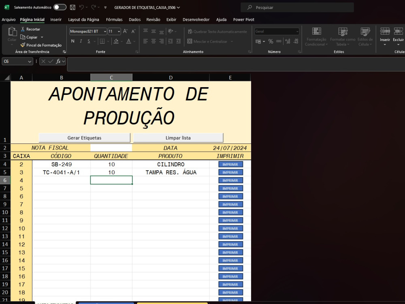Image resolution: width=405 pixels, height=304 pixels.
Task: Click the Recortar scissors icon
Action: [23, 29]
